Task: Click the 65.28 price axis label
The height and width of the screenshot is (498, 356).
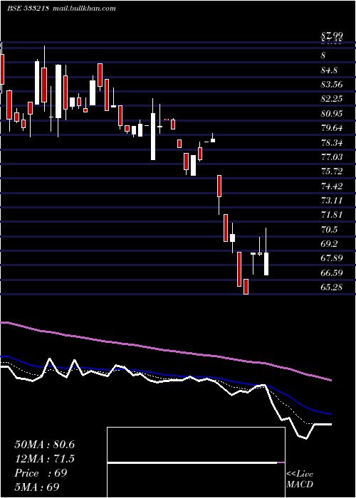Action: pyautogui.click(x=332, y=287)
